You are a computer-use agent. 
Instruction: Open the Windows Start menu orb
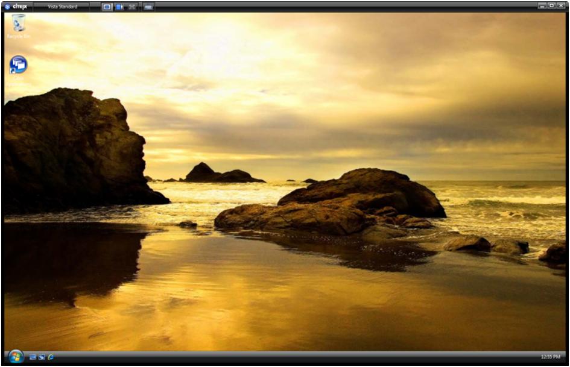point(16,357)
